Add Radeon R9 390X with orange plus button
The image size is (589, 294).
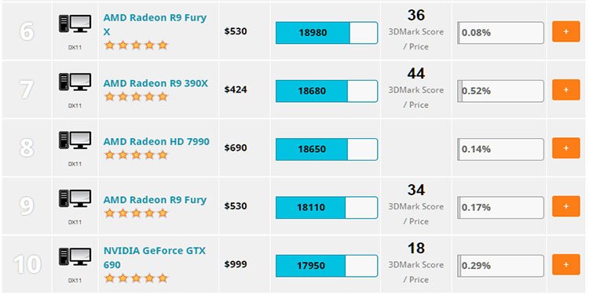(x=566, y=90)
